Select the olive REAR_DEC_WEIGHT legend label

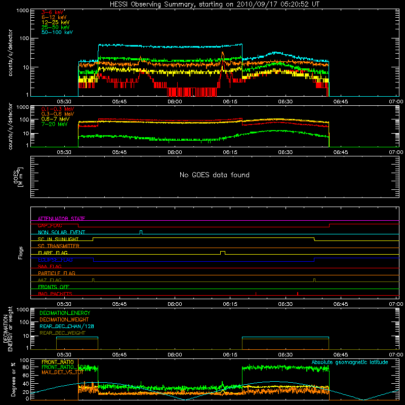point(62,333)
